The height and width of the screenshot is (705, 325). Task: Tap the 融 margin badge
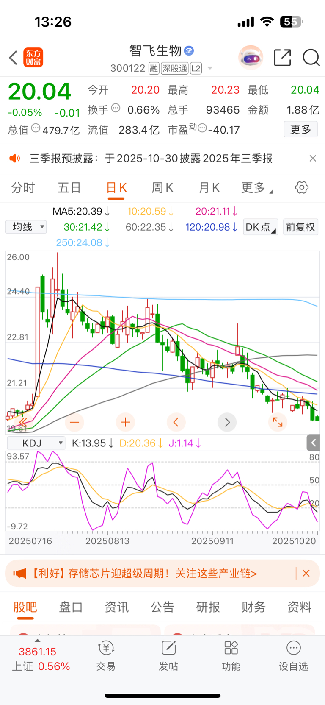coord(154,68)
